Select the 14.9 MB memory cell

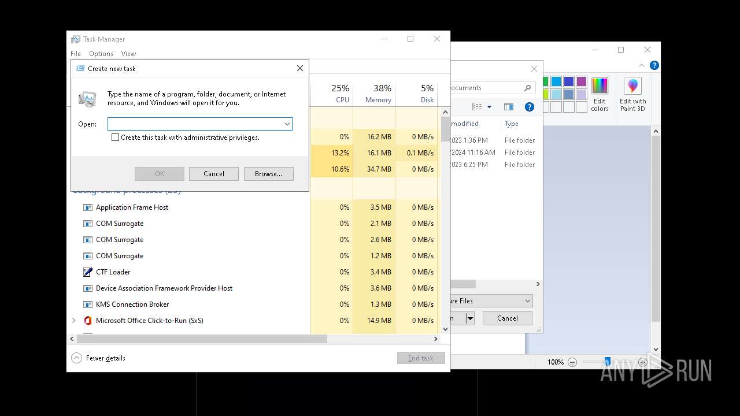tap(374, 321)
